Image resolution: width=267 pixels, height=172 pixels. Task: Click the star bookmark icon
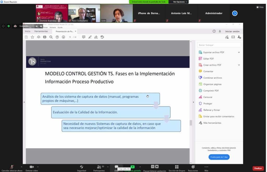point(32,37)
